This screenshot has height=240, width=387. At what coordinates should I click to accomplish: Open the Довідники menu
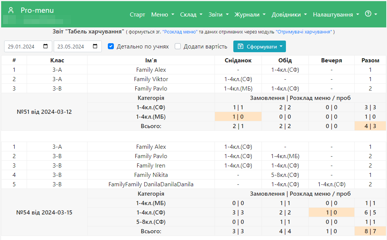(x=289, y=15)
